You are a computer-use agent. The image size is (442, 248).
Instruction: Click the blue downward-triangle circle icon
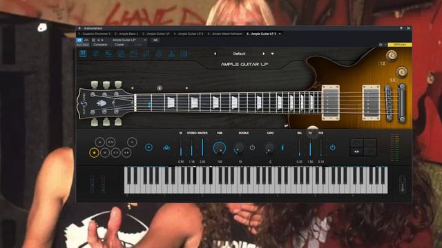[149, 147]
